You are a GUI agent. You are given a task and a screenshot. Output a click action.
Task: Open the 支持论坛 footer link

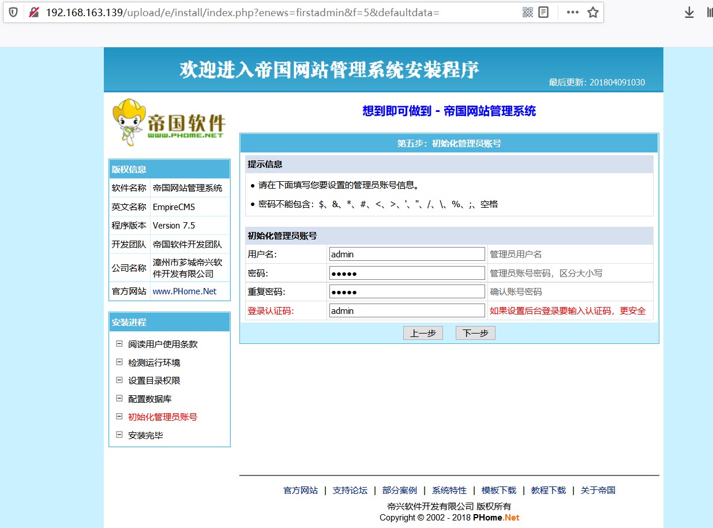click(350, 490)
